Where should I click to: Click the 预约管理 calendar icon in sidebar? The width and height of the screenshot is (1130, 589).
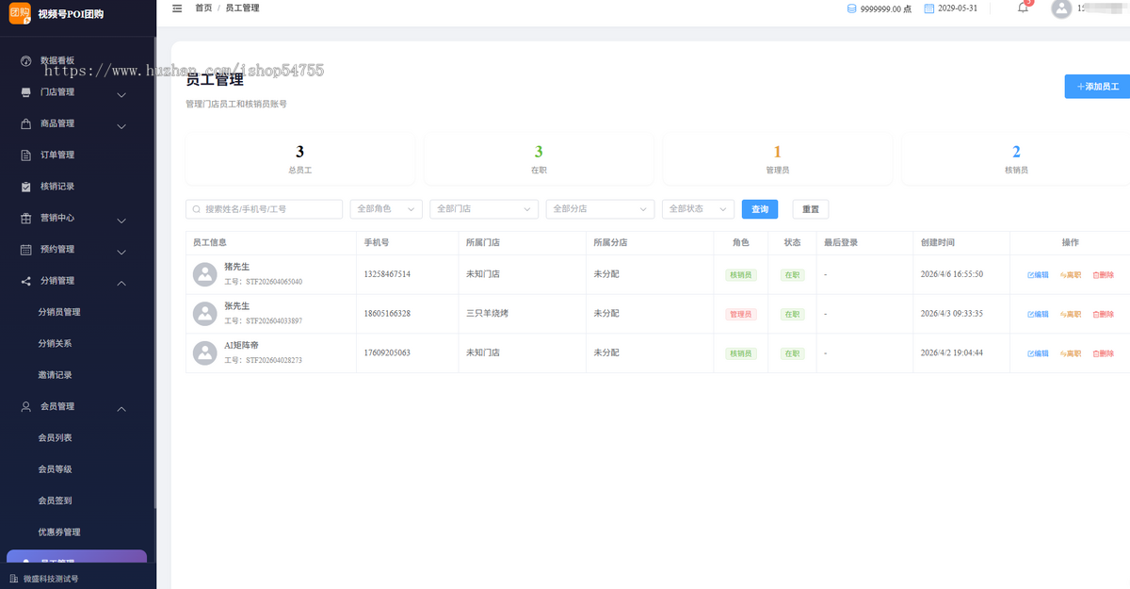pyautogui.click(x=26, y=250)
